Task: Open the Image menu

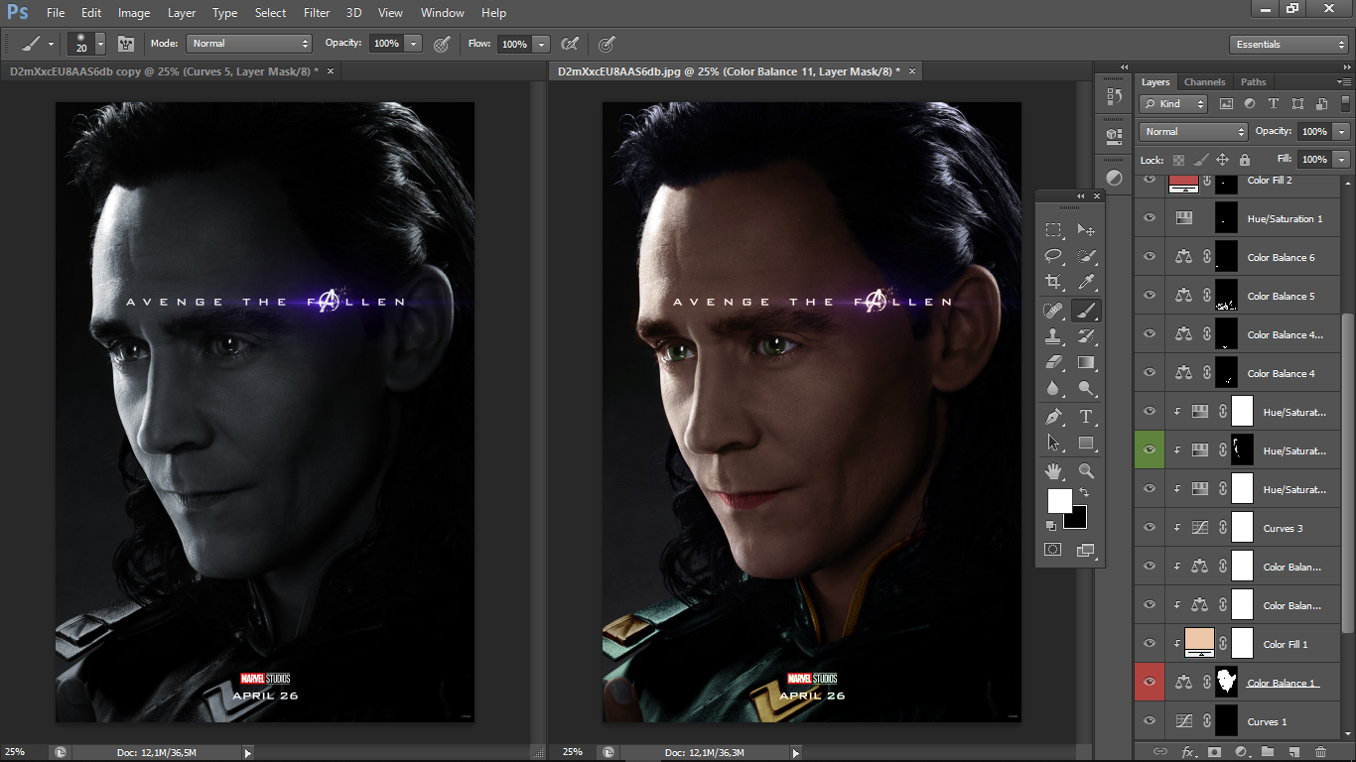Action: [x=134, y=13]
